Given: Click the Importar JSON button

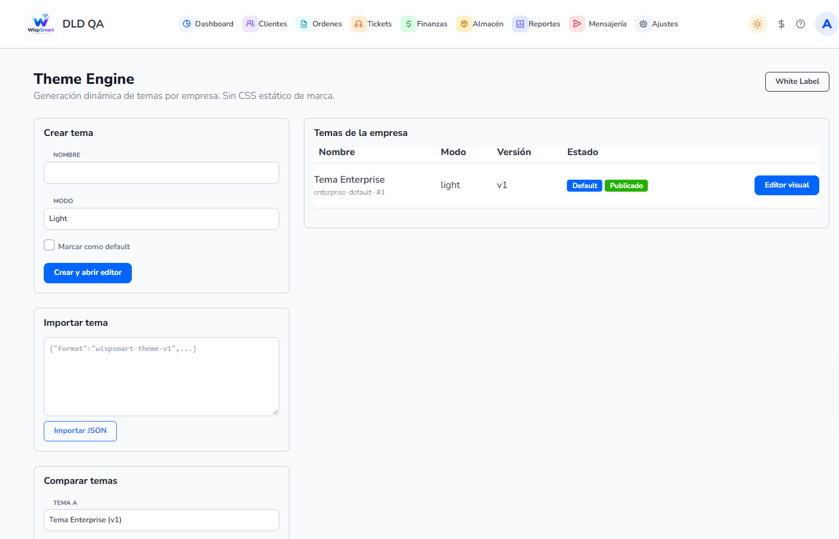Looking at the screenshot, I should pyautogui.click(x=80, y=431).
